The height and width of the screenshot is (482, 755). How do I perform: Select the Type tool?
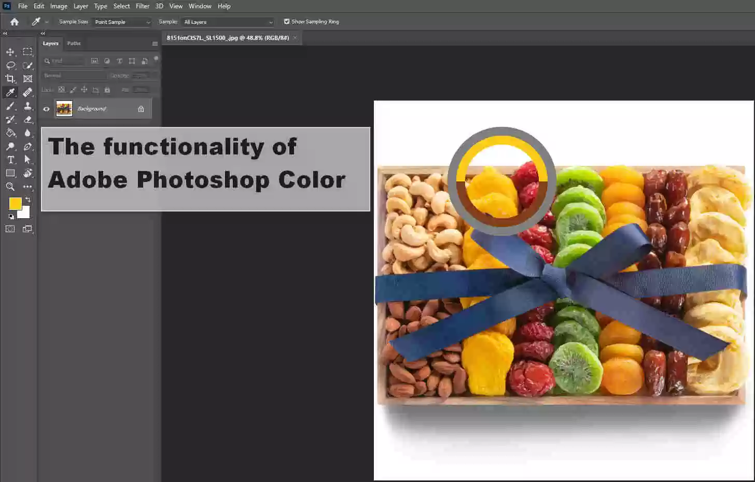10,160
